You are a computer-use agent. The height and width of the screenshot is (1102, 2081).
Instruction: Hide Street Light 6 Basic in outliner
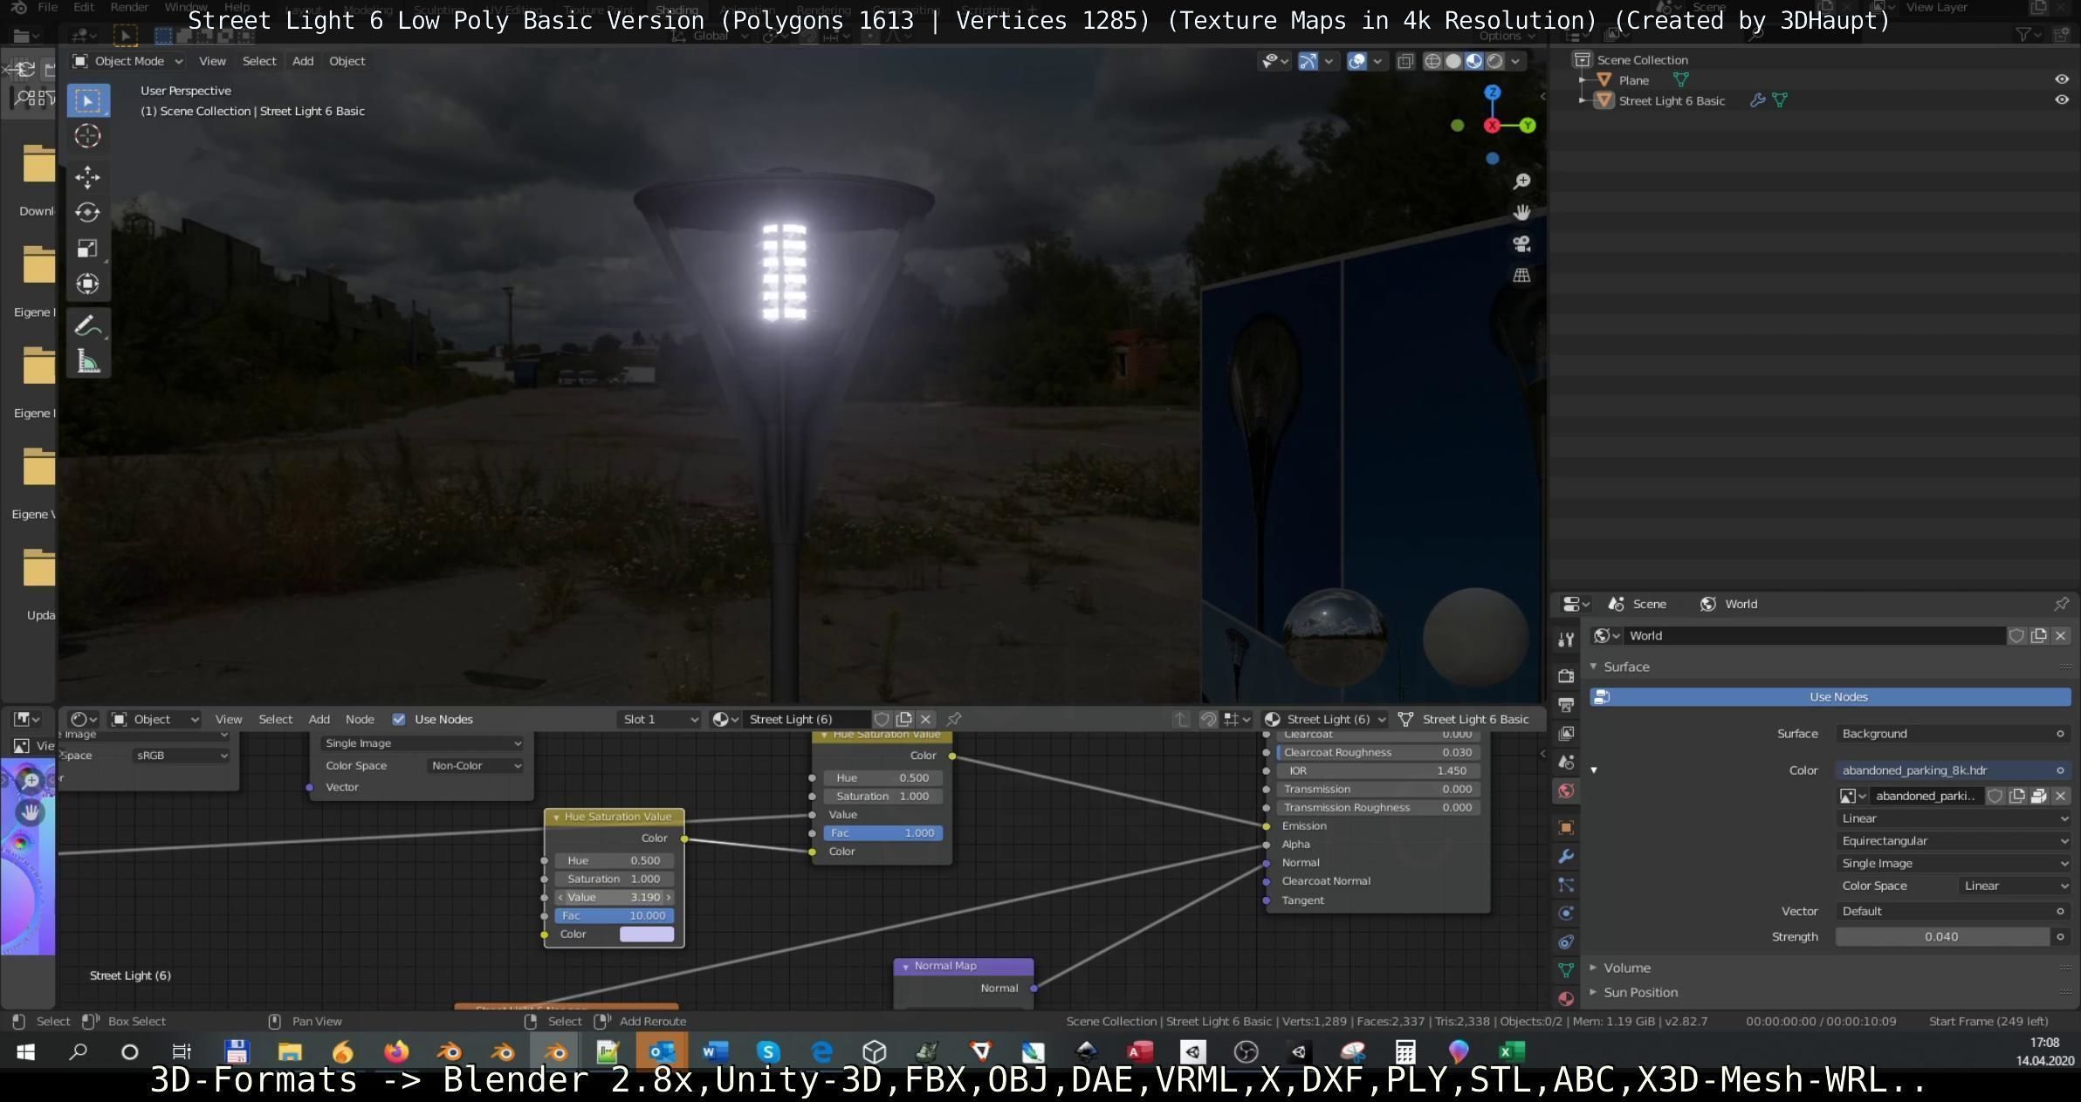pyautogui.click(x=2062, y=99)
